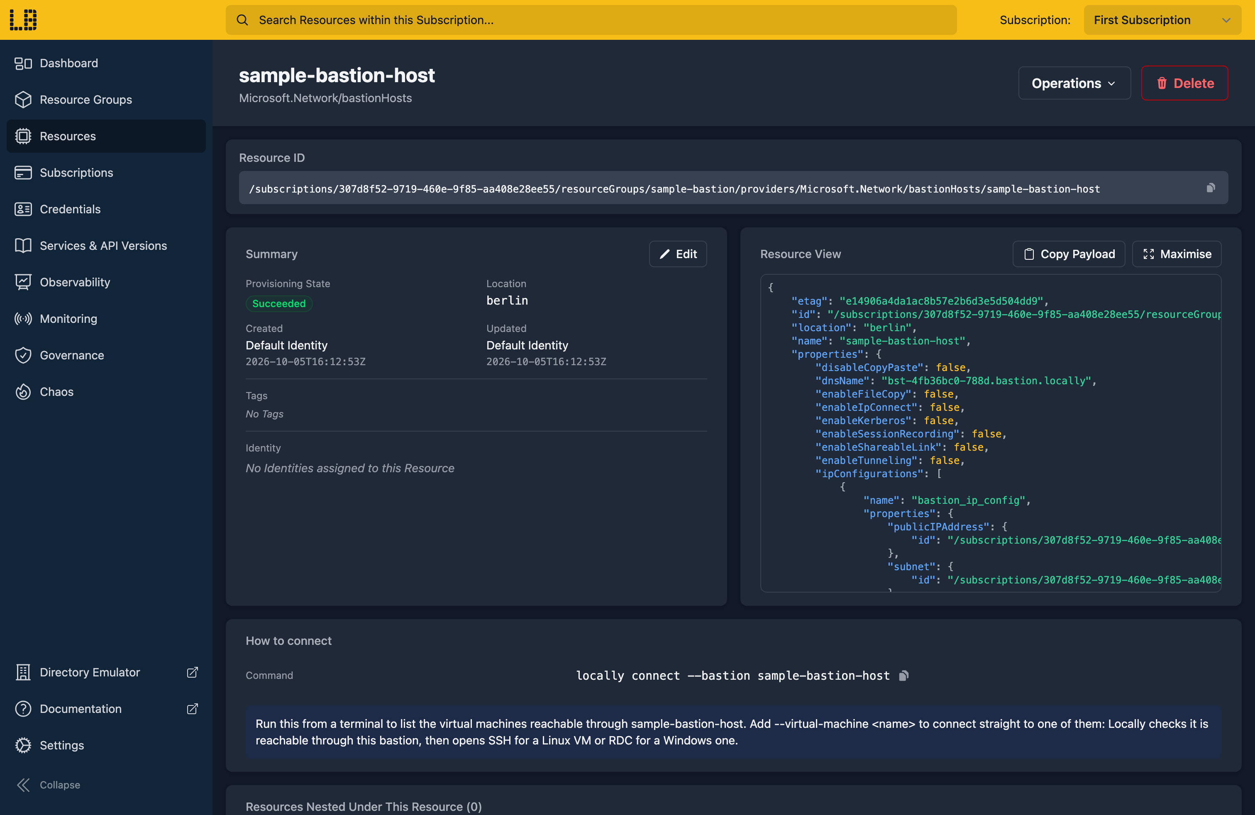Click the Observability chart icon
Screen dimensions: 1255x815
point(23,282)
